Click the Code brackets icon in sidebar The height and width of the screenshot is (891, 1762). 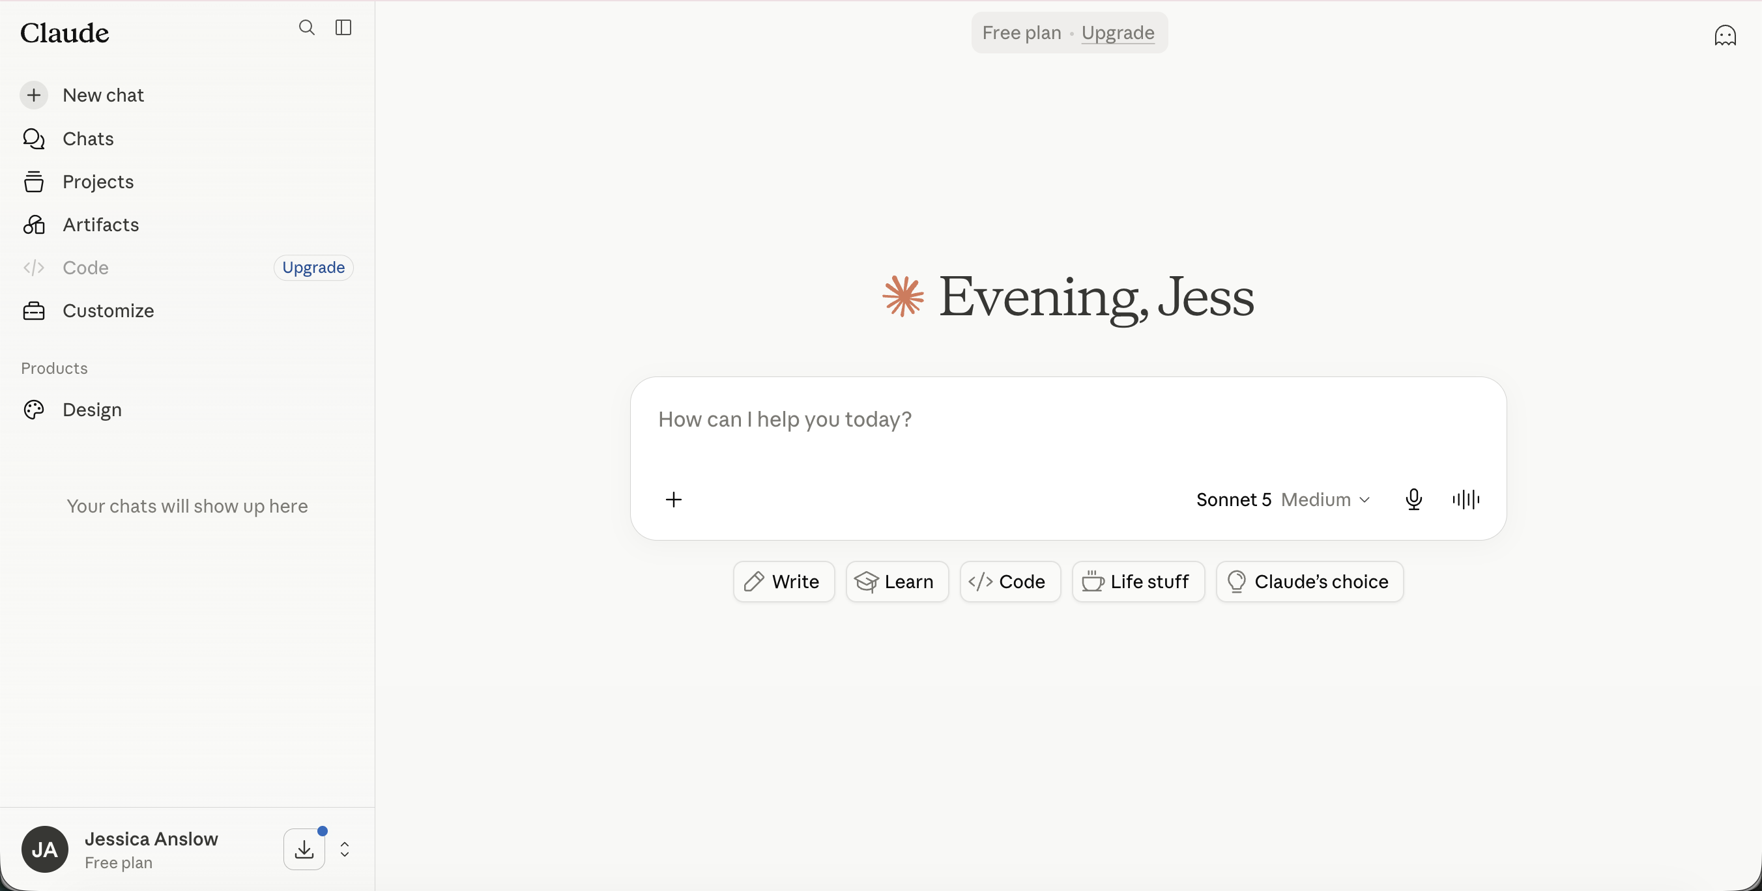click(33, 268)
